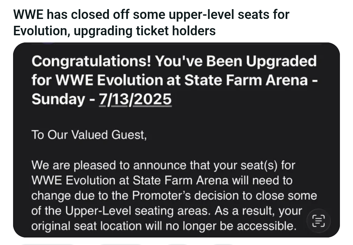The height and width of the screenshot is (245, 353).
Task: Click "Evolution, upgrading ticket holders" title line
Action: tap(114, 31)
